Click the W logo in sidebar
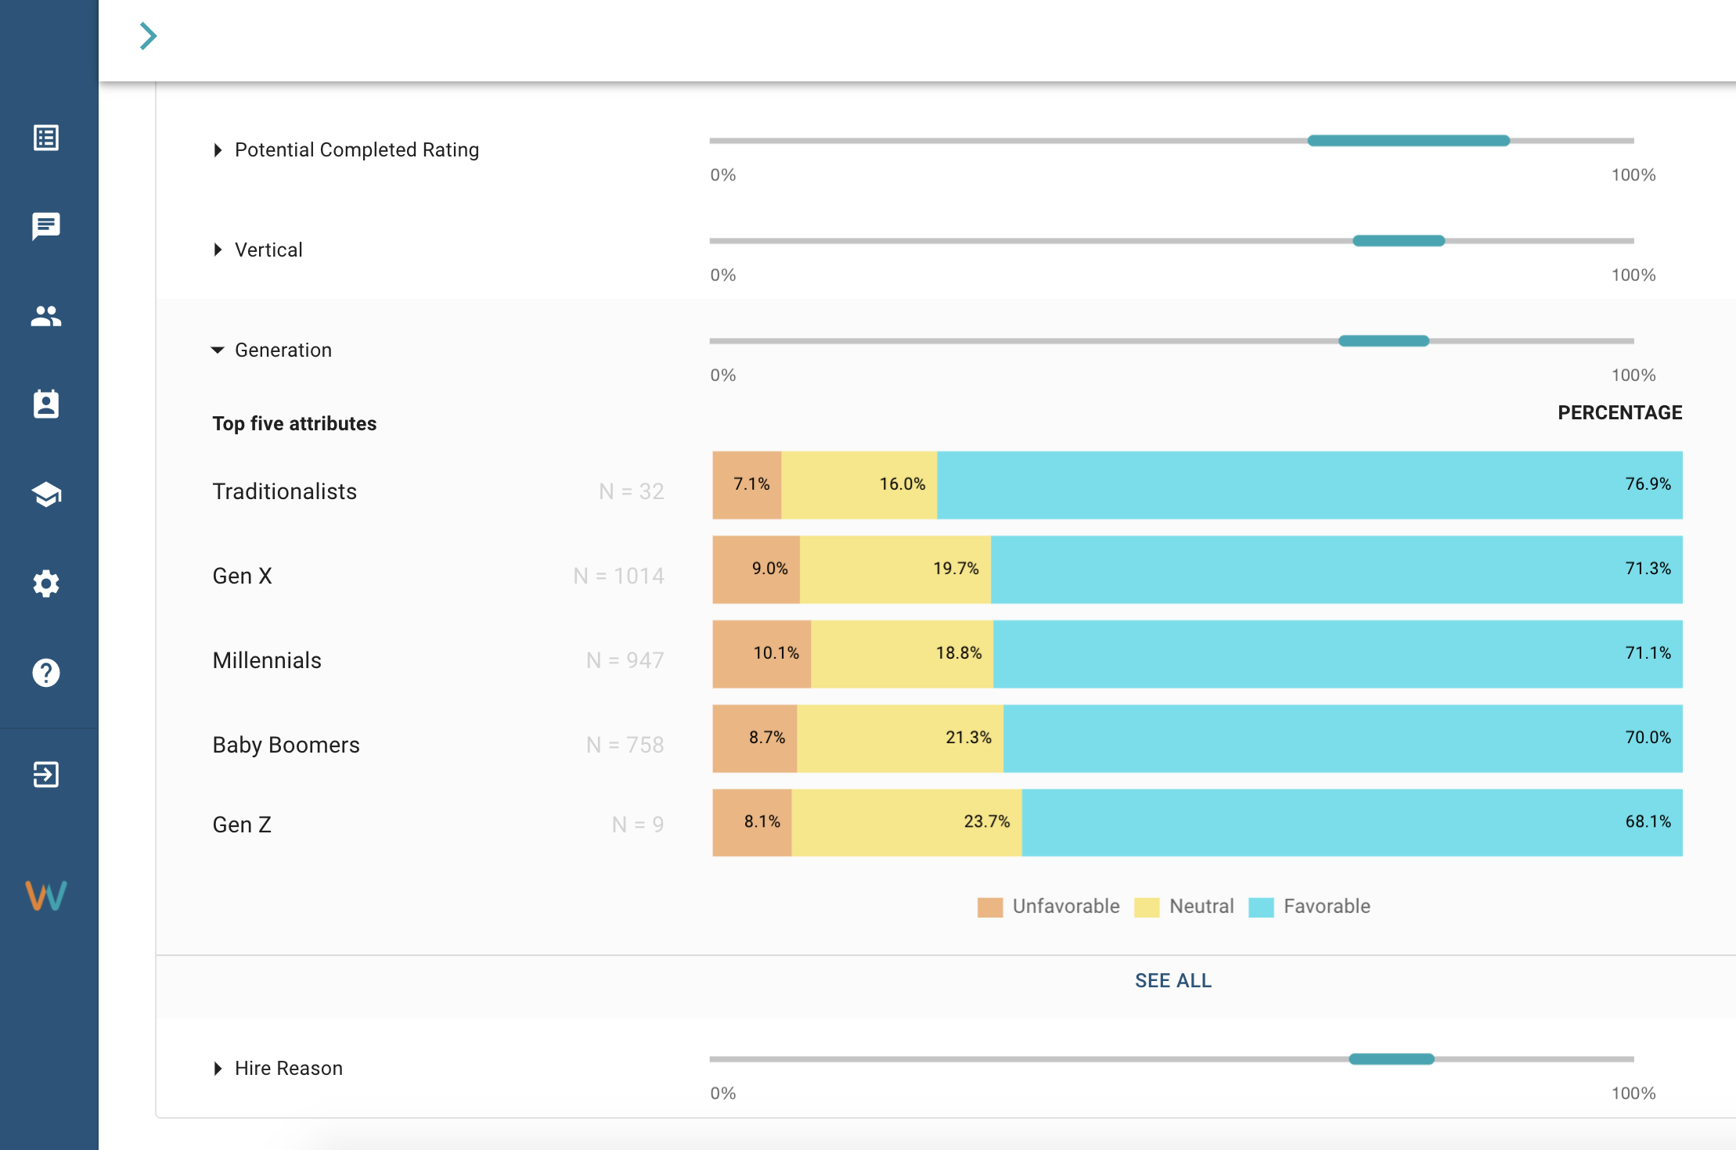The width and height of the screenshot is (1736, 1150). (x=46, y=896)
